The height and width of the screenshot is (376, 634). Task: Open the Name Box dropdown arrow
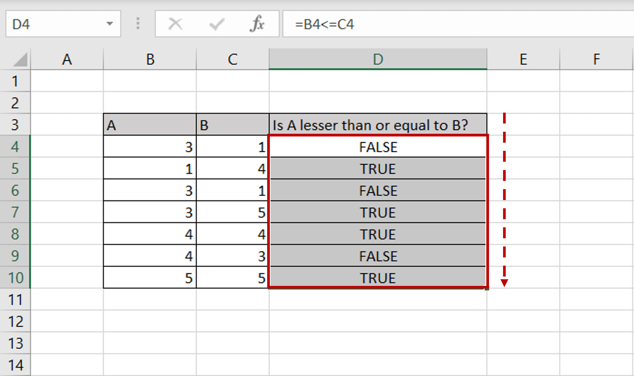(110, 24)
